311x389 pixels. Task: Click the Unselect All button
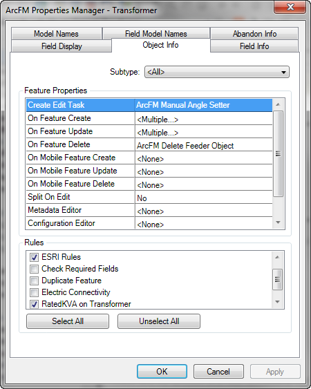click(x=159, y=321)
